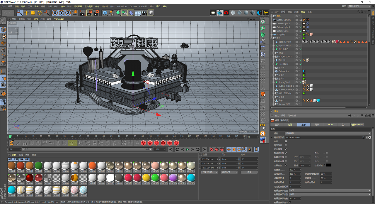Switch to the 增强OpenGL tab

(x=357, y=124)
